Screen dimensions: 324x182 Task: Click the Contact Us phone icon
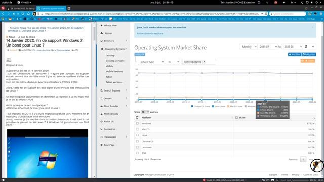(101, 129)
